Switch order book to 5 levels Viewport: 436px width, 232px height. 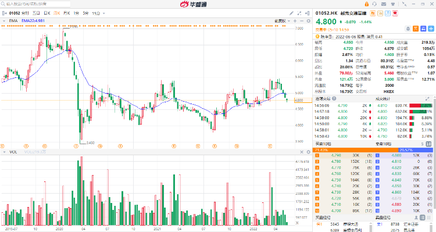coord(422,144)
